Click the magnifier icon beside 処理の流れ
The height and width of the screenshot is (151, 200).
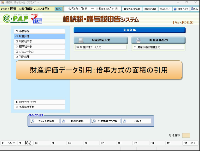[63, 121]
